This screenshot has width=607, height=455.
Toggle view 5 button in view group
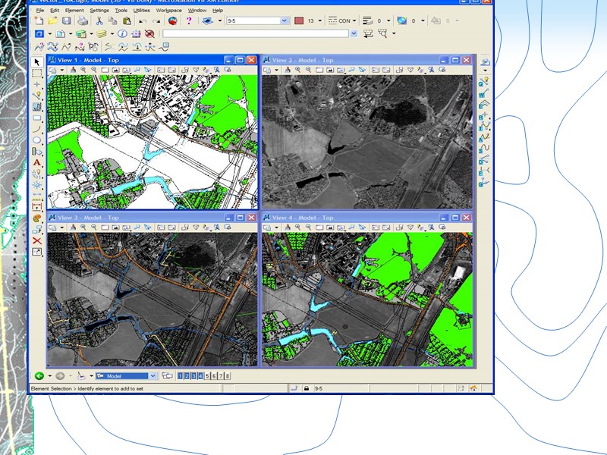click(x=207, y=376)
